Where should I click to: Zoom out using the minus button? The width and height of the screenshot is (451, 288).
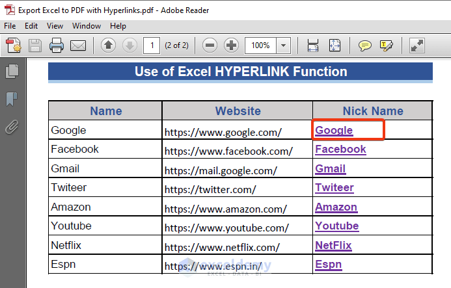point(210,46)
